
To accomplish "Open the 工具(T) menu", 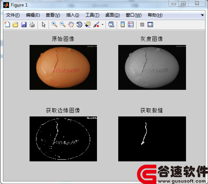I will (92, 15).
